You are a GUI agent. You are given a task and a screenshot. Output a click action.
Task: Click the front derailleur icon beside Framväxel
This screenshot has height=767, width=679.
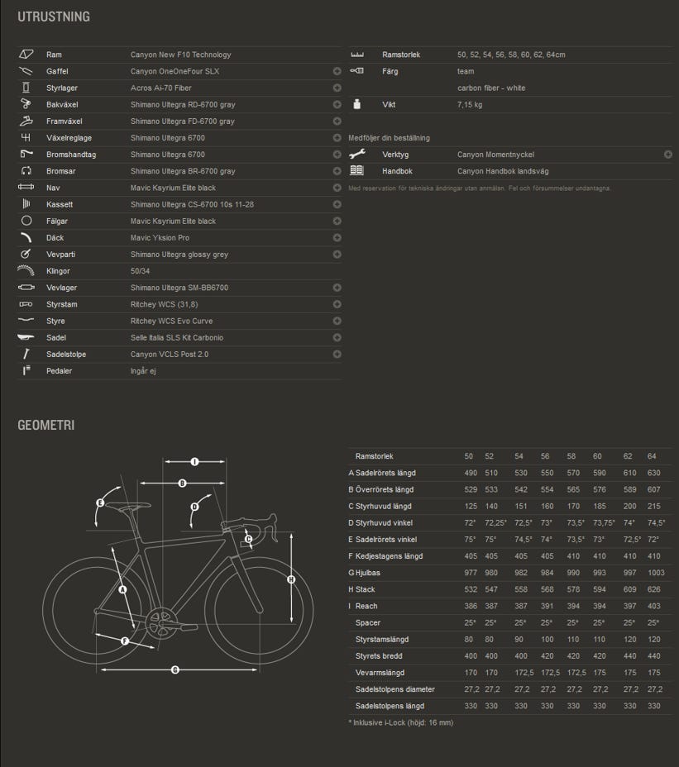[x=26, y=121]
